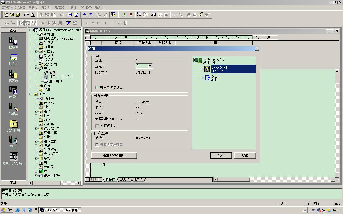Image resolution: width=343 pixels, height=214 pixels.
Task: Open 交叉引用 from the navigation bar
Action: click(13, 126)
